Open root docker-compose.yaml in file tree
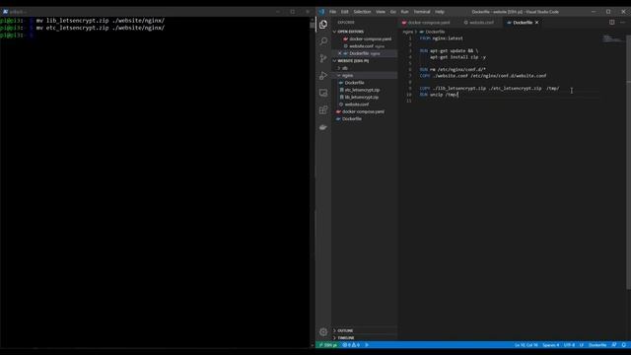 point(363,111)
